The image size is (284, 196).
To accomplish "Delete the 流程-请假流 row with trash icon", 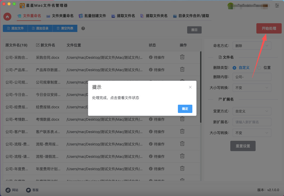I will pos(182,156).
